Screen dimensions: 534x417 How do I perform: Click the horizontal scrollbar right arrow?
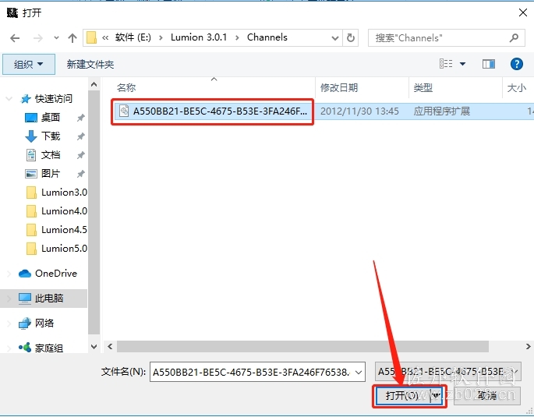point(528,347)
